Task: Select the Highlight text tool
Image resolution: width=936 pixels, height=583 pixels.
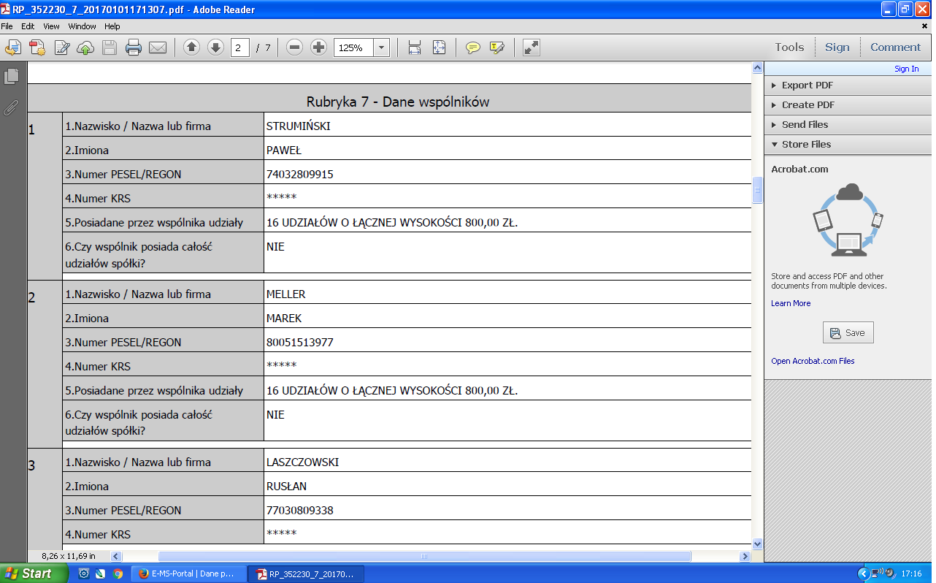Action: (x=497, y=48)
